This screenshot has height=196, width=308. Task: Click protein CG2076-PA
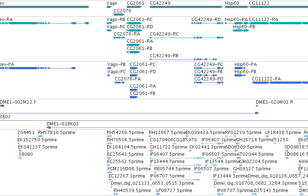pyautogui.click(x=128, y=79)
